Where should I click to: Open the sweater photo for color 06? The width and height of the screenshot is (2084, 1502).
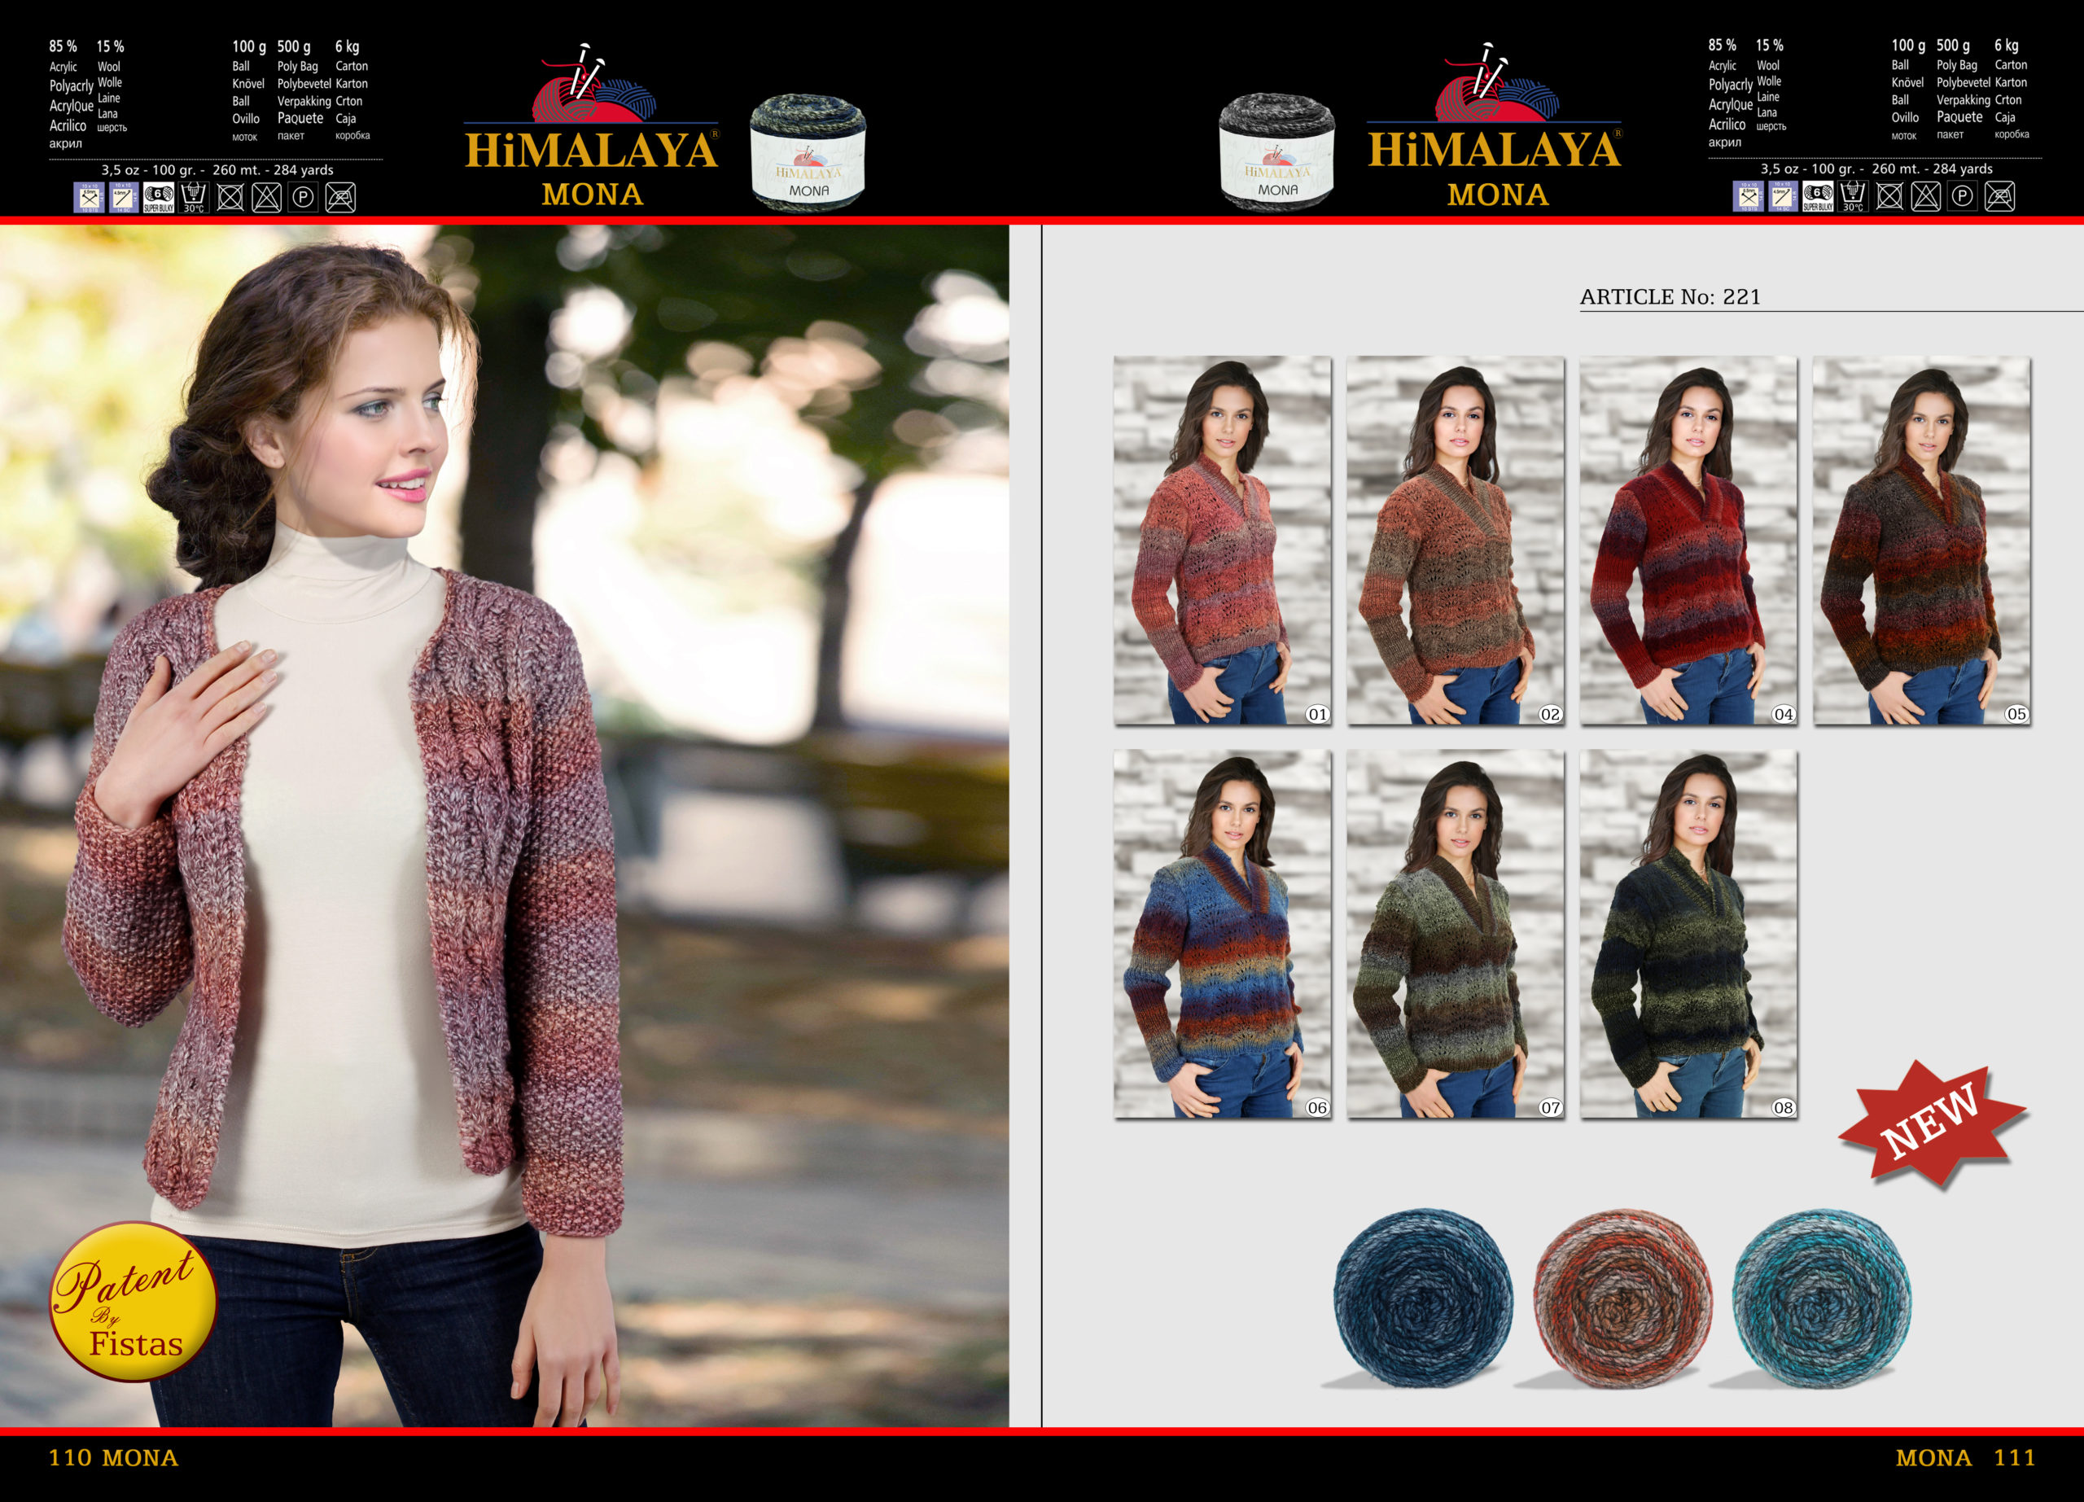pyautogui.click(x=1222, y=935)
